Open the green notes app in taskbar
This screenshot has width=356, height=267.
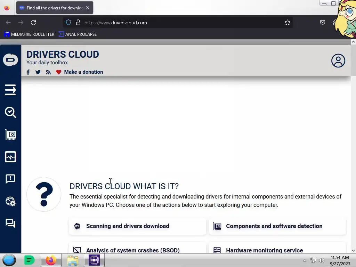[x=29, y=260]
